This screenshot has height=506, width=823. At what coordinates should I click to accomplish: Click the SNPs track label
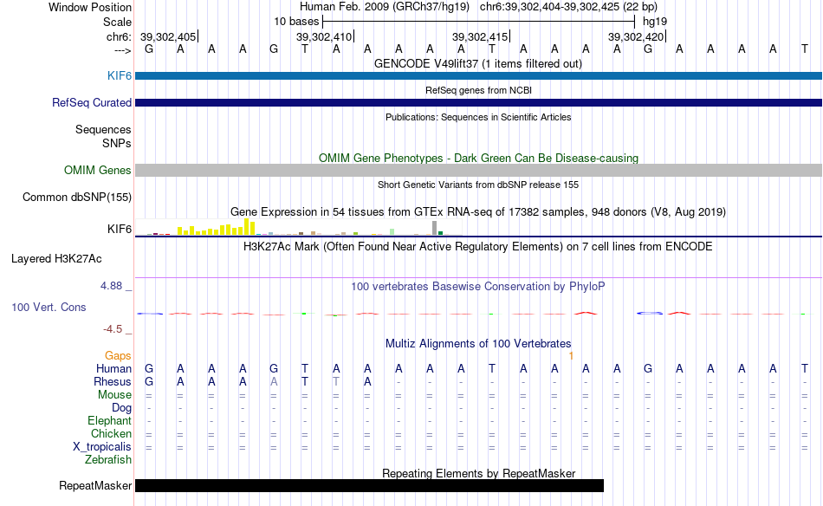117,143
